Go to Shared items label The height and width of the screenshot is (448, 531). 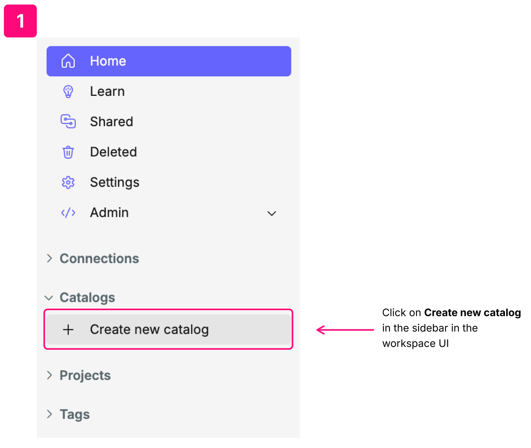[x=111, y=122]
